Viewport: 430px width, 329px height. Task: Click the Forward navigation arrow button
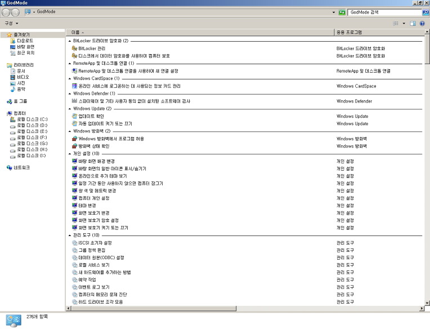(x=15, y=12)
